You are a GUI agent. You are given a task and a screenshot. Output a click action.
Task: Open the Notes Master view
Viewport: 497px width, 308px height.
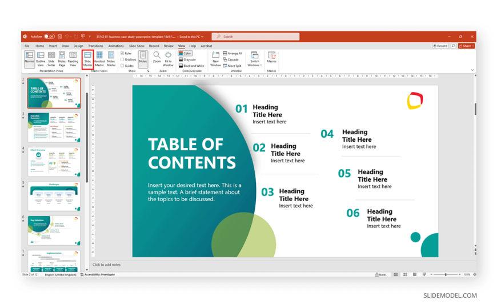click(x=111, y=59)
